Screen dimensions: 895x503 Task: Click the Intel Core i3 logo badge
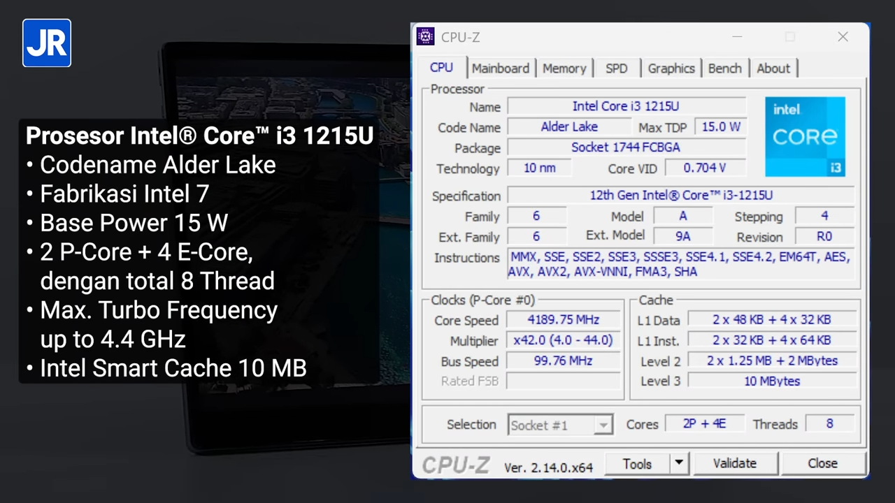point(805,136)
